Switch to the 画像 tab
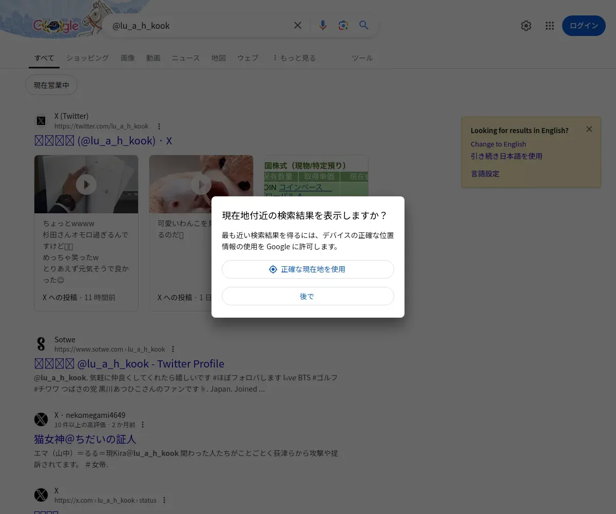This screenshot has height=514, width=616. click(128, 58)
